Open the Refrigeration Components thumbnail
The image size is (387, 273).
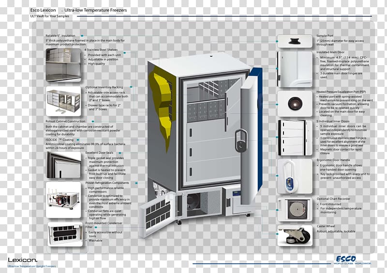click(x=63, y=200)
